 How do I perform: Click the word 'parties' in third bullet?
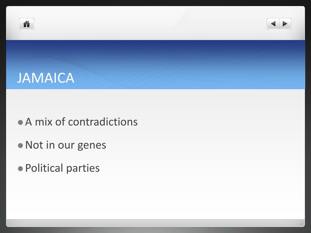click(x=83, y=169)
